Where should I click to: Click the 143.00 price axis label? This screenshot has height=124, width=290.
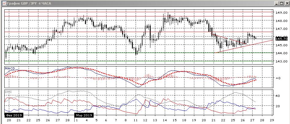[x=281, y=61]
